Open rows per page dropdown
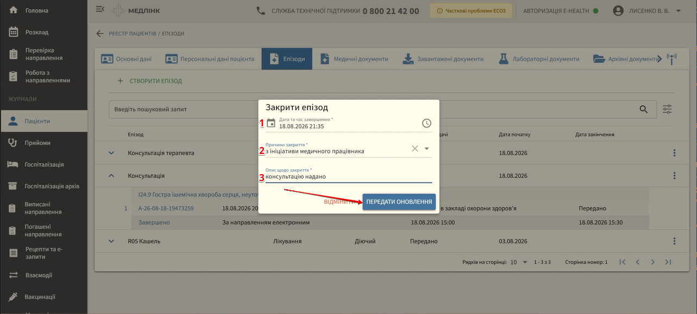Viewport: 697px width, 314px height. (x=519, y=262)
